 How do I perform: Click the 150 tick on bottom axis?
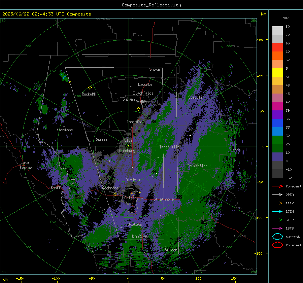click(234, 279)
